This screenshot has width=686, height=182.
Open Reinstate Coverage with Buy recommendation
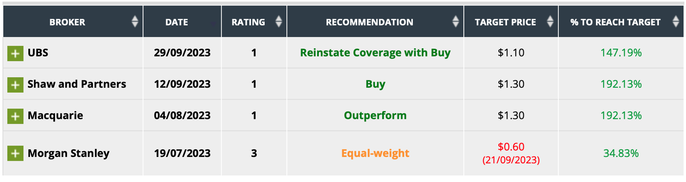(375, 53)
